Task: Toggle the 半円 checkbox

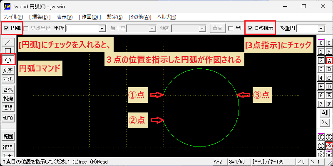Action: pos(230,28)
